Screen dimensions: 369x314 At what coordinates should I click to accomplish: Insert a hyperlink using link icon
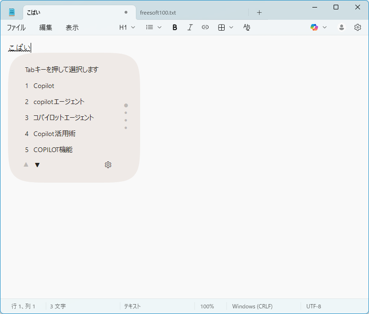pyautogui.click(x=205, y=27)
